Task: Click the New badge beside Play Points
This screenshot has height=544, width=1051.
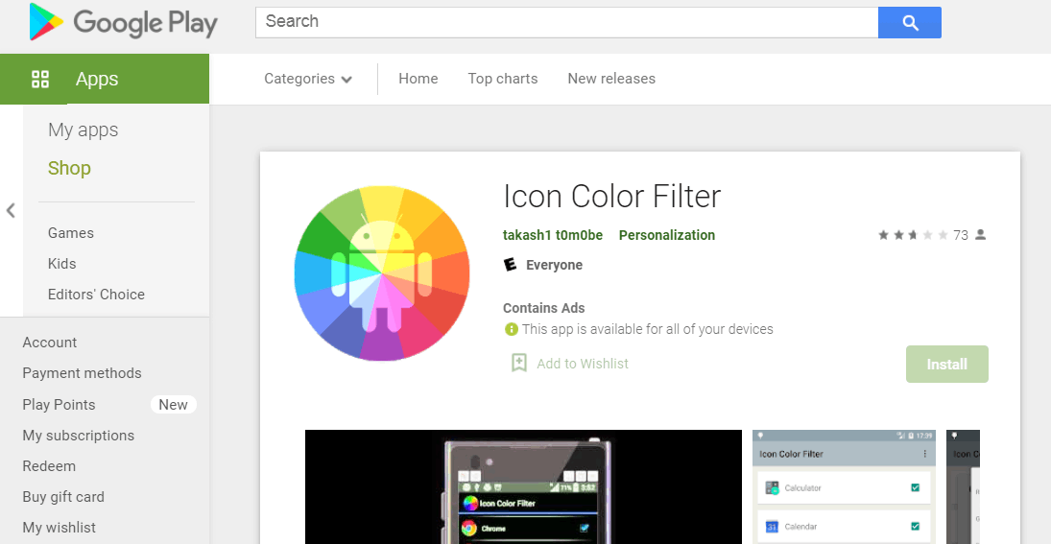Action: coord(173,405)
